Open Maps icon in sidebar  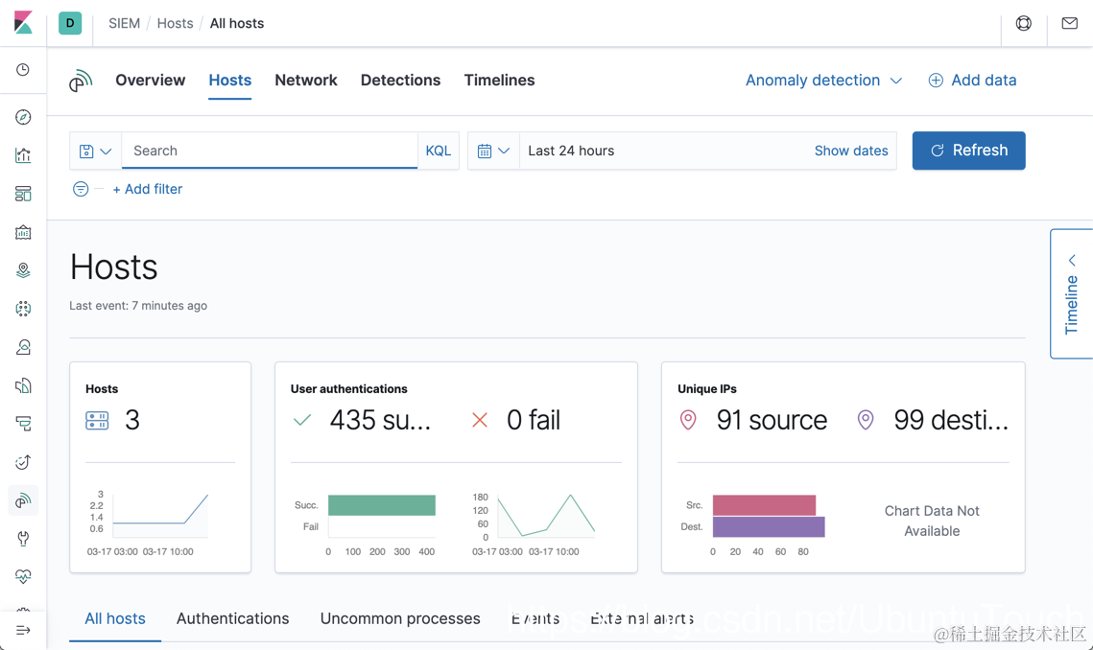[23, 270]
